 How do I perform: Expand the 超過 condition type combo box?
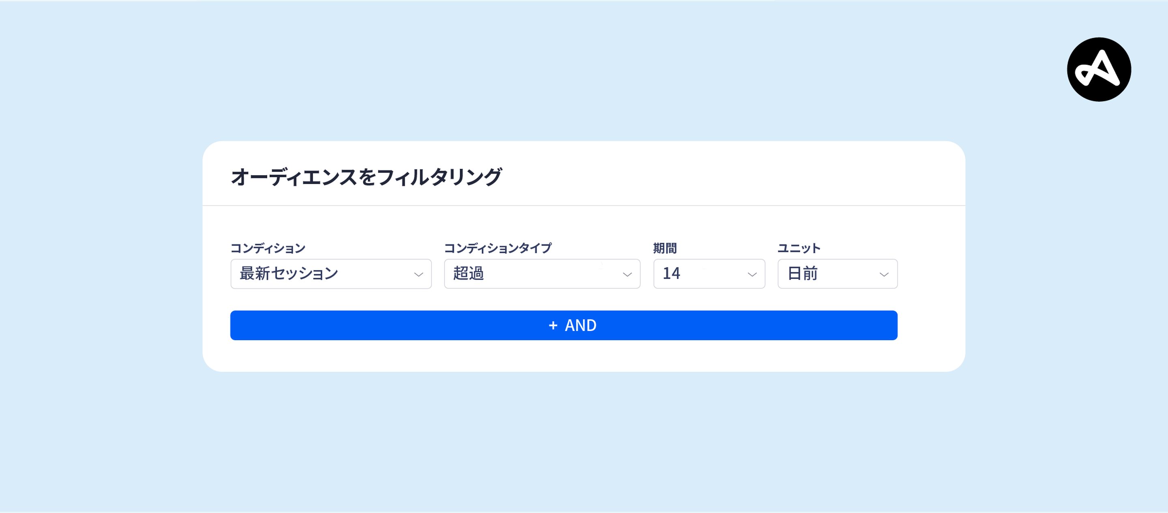542,274
